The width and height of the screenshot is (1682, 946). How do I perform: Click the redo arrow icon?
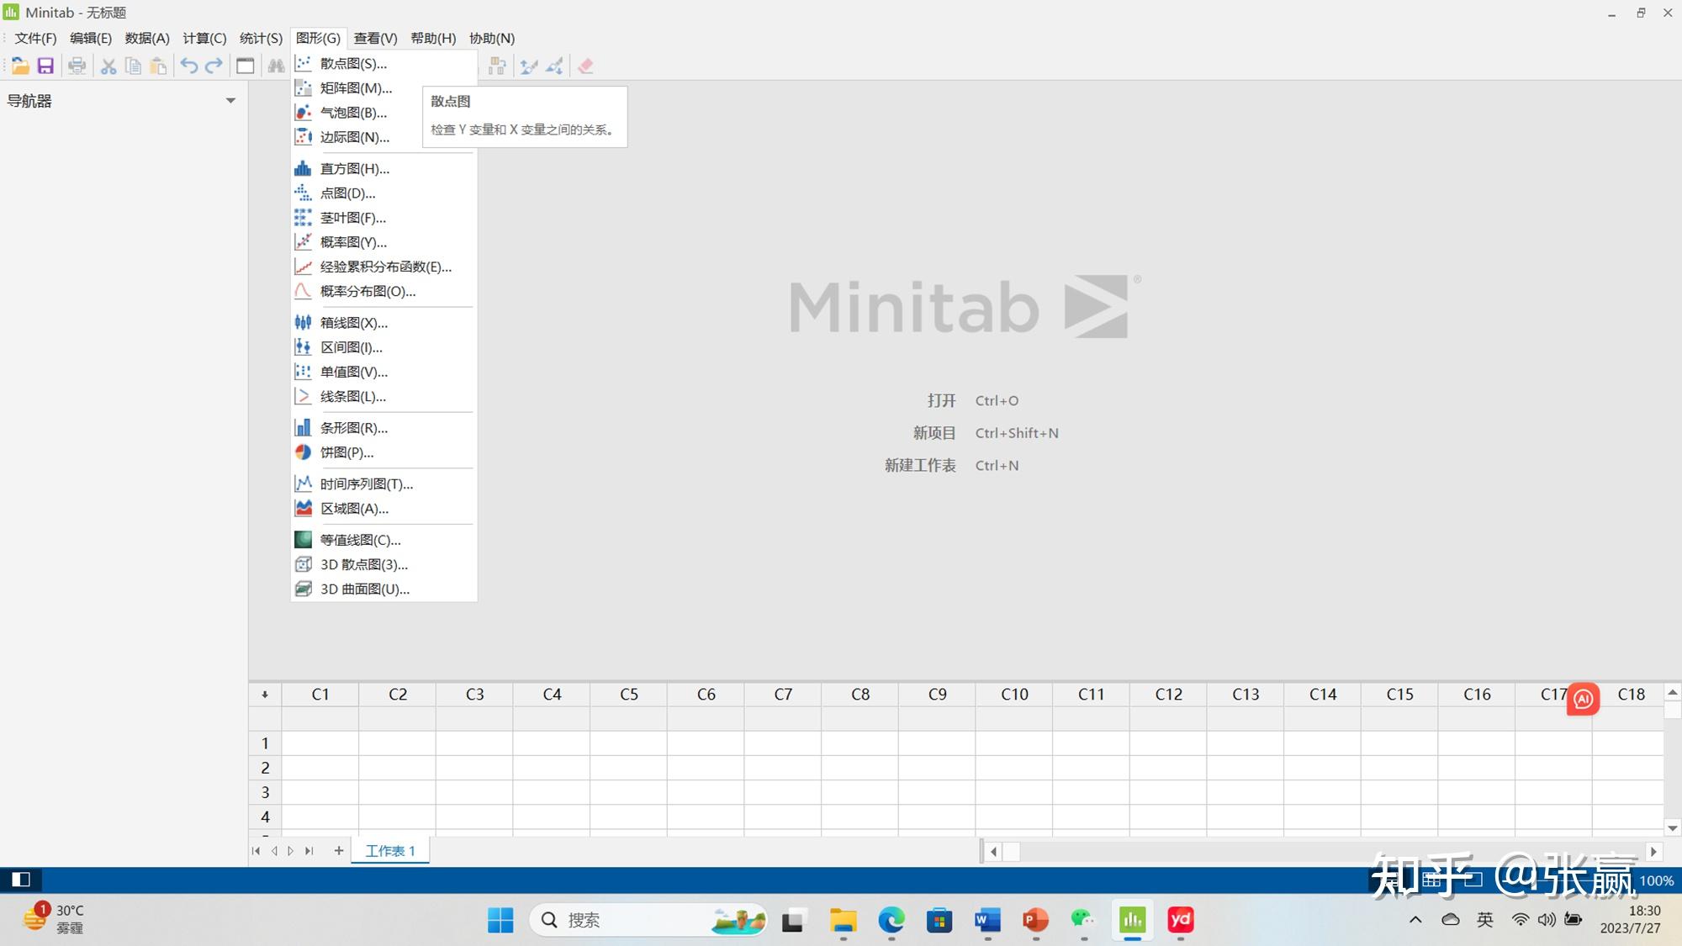point(212,65)
